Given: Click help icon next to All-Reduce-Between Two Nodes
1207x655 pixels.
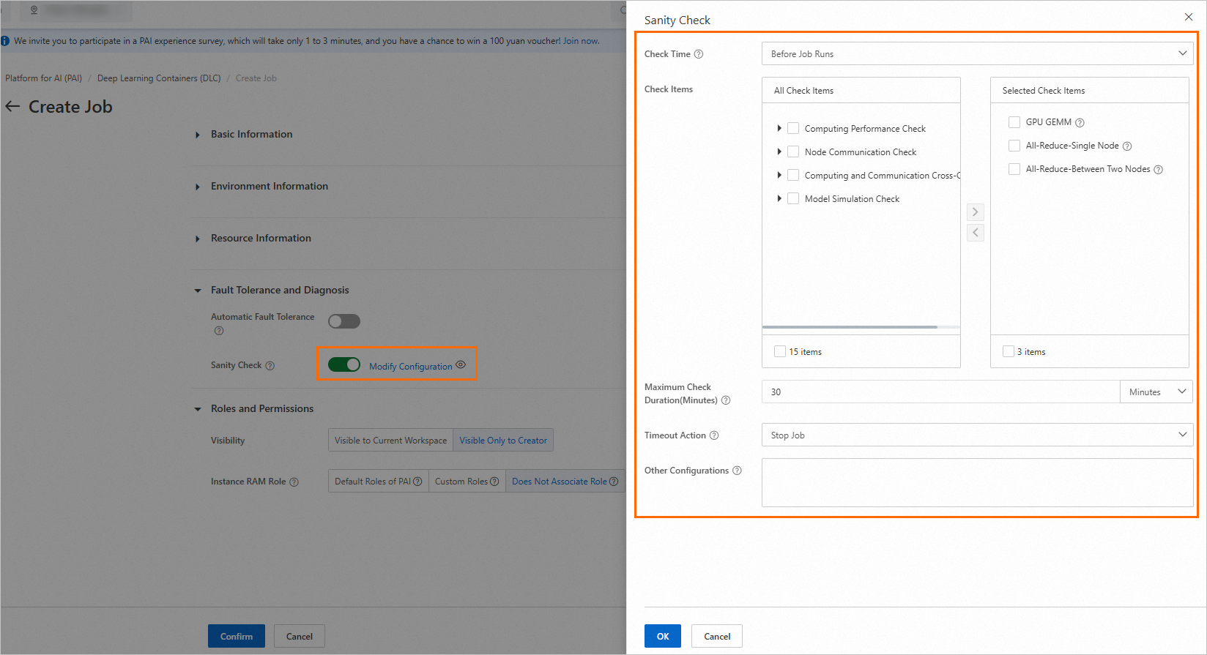Looking at the screenshot, I should pyautogui.click(x=1159, y=170).
